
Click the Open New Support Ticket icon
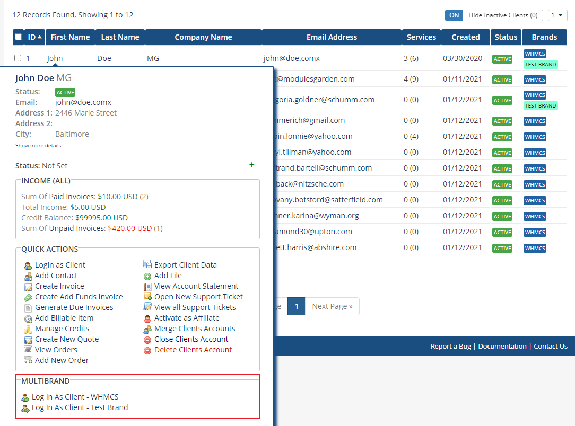(147, 297)
